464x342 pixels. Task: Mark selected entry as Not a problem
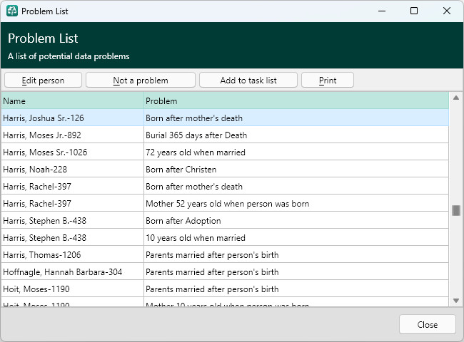pyautogui.click(x=141, y=80)
